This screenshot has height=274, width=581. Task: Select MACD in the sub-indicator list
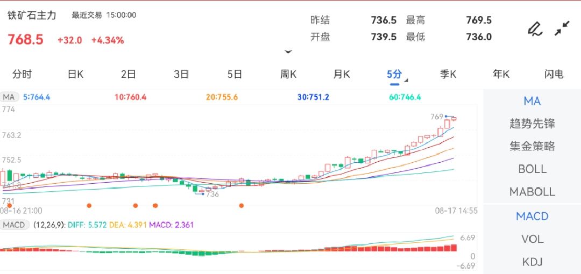532,216
